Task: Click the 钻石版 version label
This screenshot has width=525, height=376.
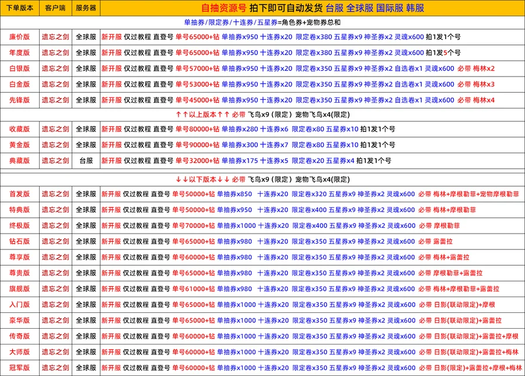Action: point(19,241)
